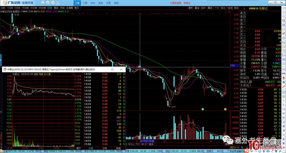This screenshot has width=286, height=153.
Task: Click the 复权 toolbar button
Action: 191,8
